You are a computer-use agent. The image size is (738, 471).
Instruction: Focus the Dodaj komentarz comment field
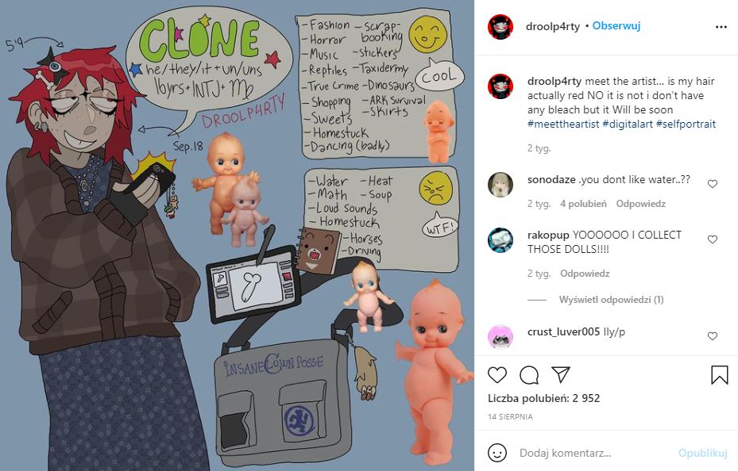593,453
